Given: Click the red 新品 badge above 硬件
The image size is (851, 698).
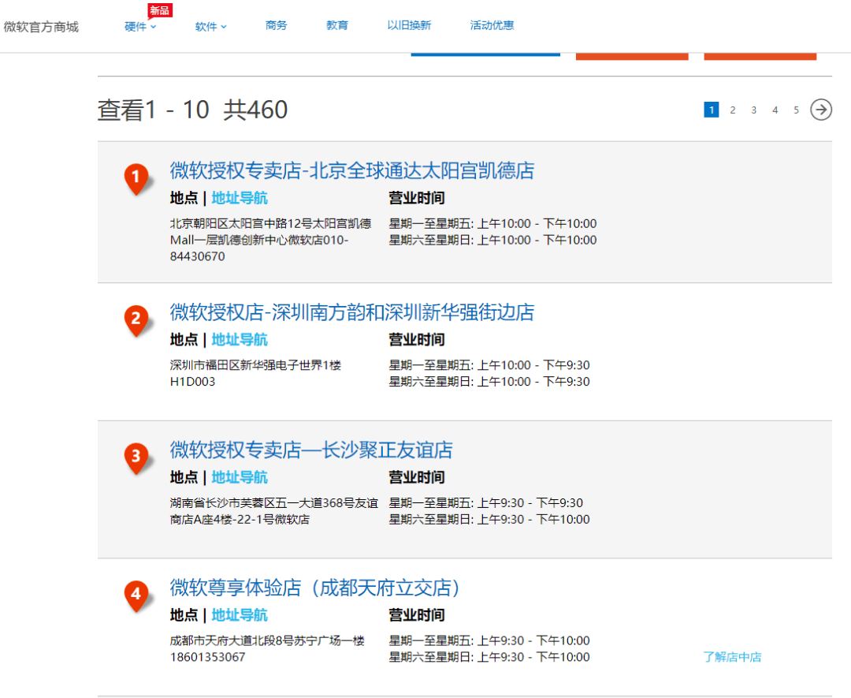Looking at the screenshot, I should pos(158,9).
